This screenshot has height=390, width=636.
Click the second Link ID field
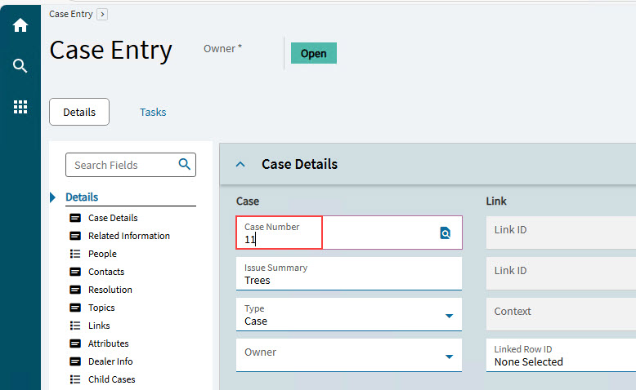[x=561, y=273]
